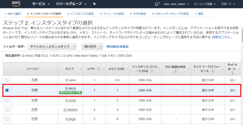Click the 現在選択中 t2.micro summary text
Viewport: 243px width, 125px height.
pyautogui.click(x=69, y=56)
